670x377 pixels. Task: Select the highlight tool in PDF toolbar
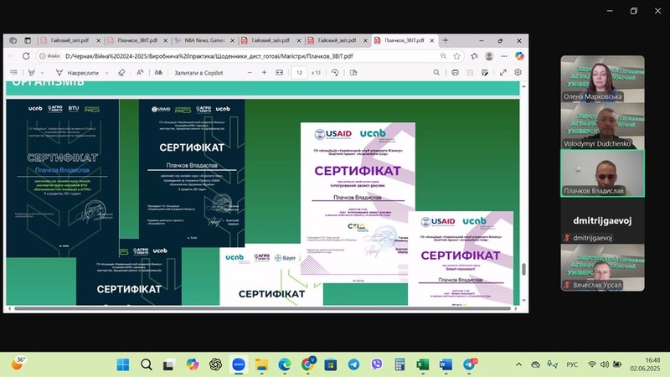tap(32, 73)
